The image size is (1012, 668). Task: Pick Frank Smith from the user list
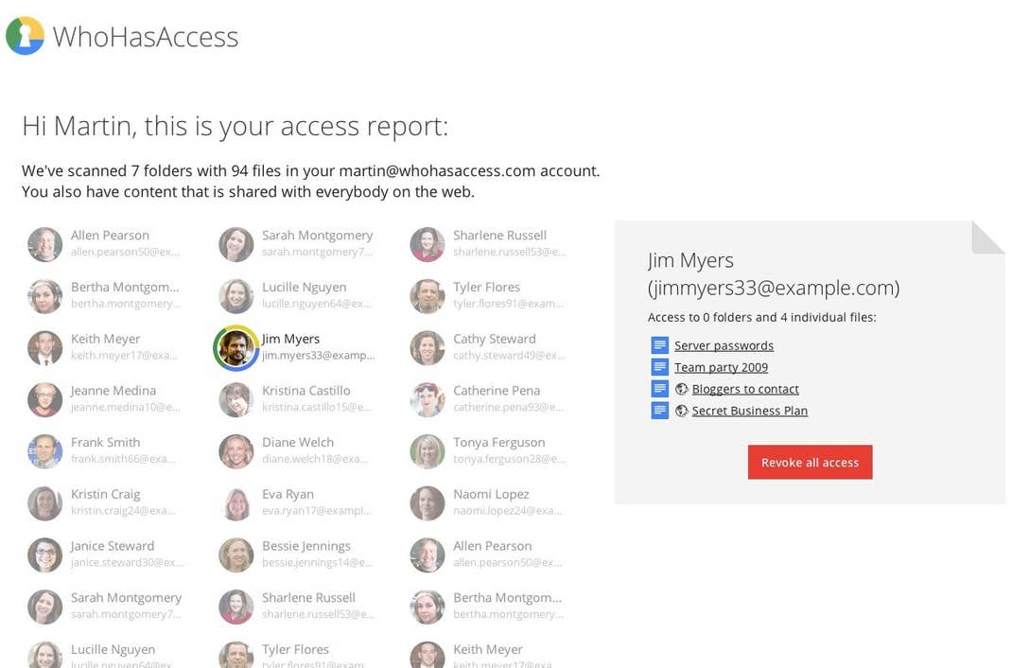click(105, 443)
